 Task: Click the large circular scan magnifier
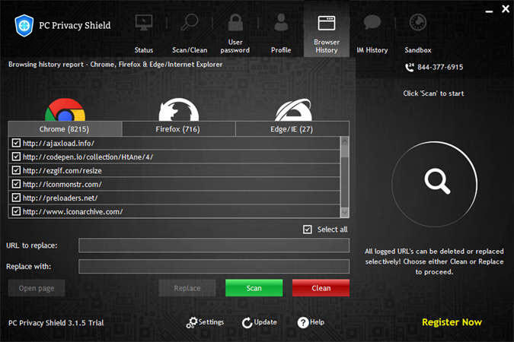coord(434,184)
